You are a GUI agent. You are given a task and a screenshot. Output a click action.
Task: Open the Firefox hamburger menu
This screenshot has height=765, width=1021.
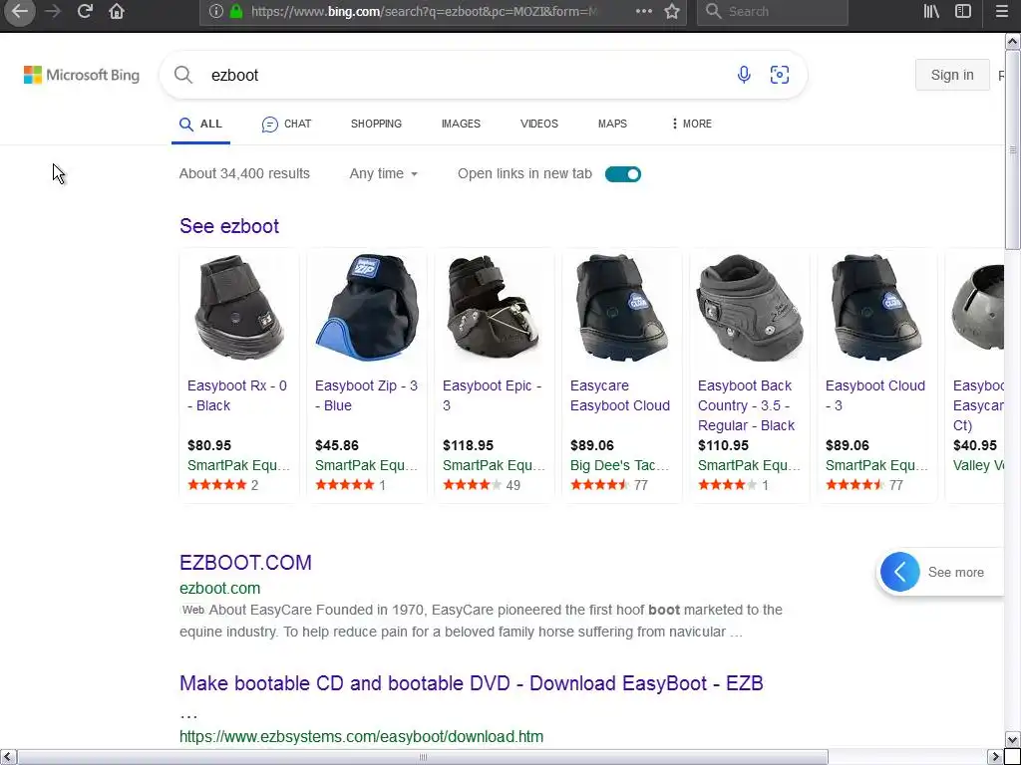1001,11
